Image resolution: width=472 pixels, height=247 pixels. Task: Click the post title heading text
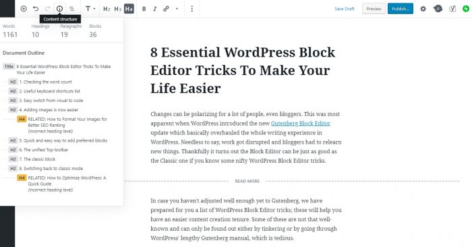(243, 70)
